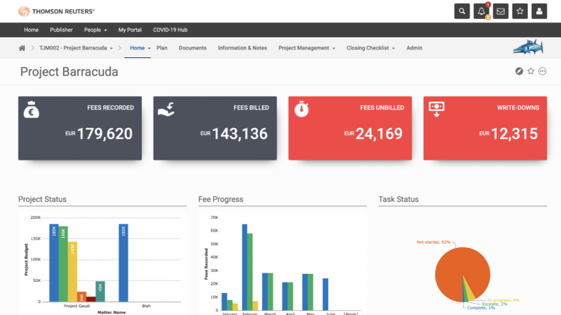Viewport: 561px width, 315px height.
Task: Open the mail envelope icon
Action: 501,11
